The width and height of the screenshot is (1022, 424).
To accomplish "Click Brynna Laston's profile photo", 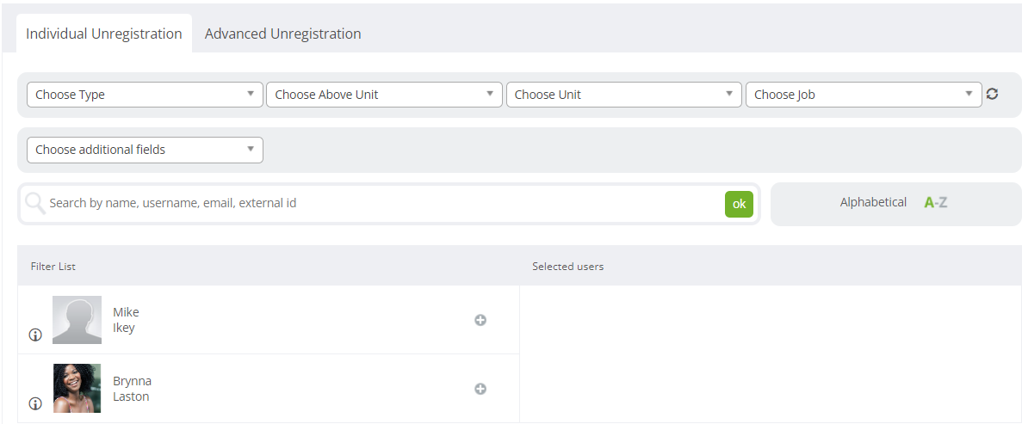I will pos(77,388).
